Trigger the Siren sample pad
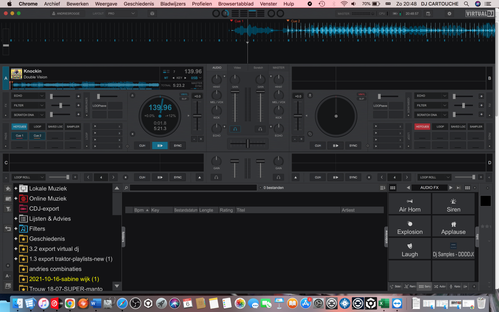 [x=453, y=204]
